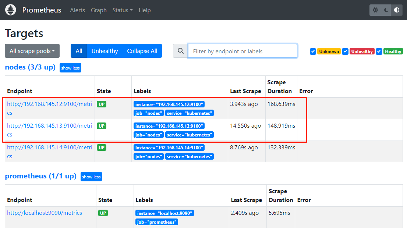Image resolution: width=407 pixels, height=231 pixels.
Task: Open the localhost:9090 metrics link
Action: [x=45, y=213]
